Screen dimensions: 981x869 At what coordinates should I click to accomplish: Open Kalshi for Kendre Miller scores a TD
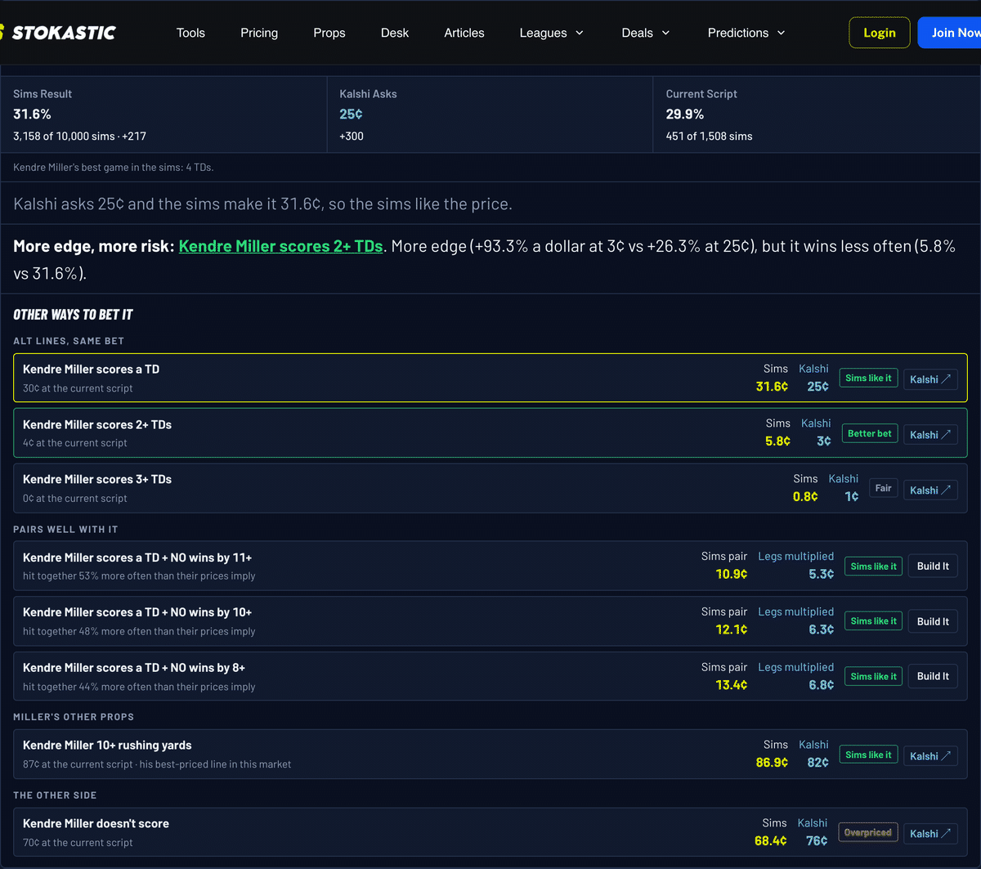(x=930, y=379)
